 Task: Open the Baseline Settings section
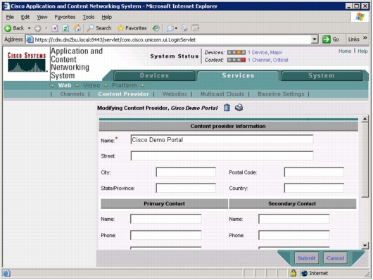coord(281,94)
